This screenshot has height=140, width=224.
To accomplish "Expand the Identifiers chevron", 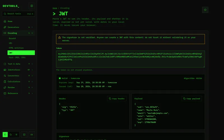I will (32, 70).
